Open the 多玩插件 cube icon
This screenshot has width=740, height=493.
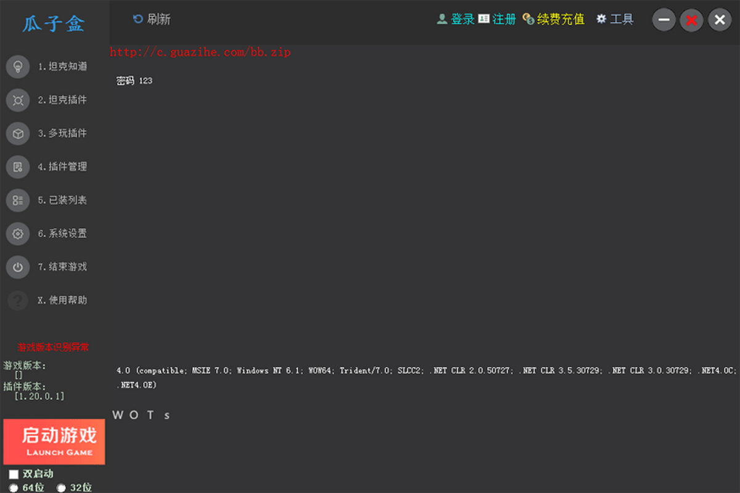click(x=18, y=133)
